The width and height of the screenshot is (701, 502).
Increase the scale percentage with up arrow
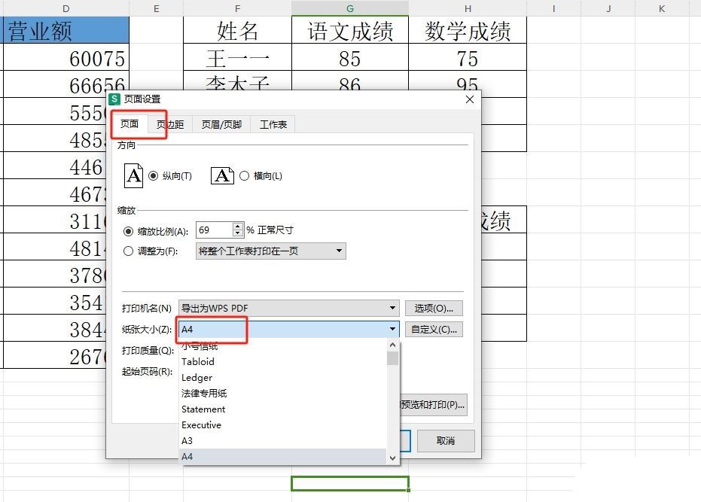tap(238, 227)
